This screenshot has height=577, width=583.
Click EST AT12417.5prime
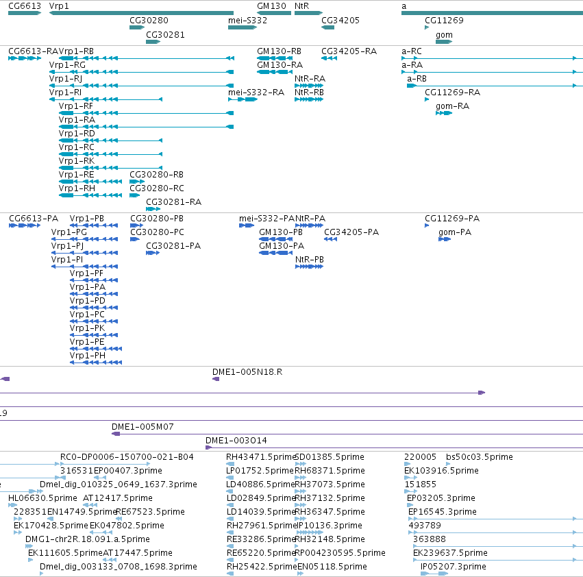[90, 505]
